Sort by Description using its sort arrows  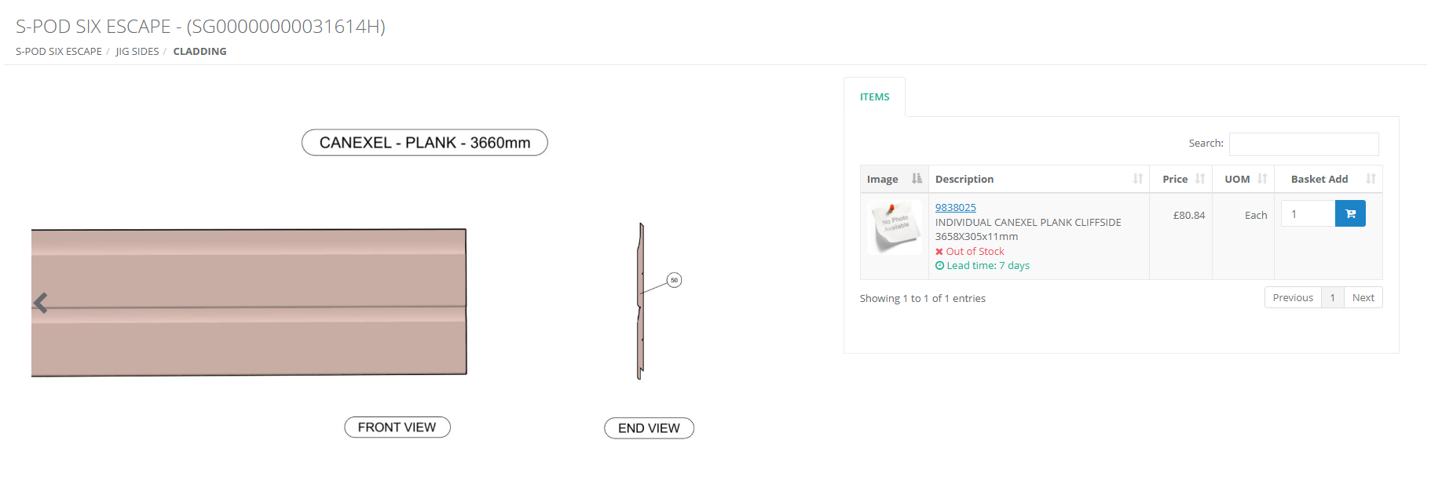click(1137, 179)
